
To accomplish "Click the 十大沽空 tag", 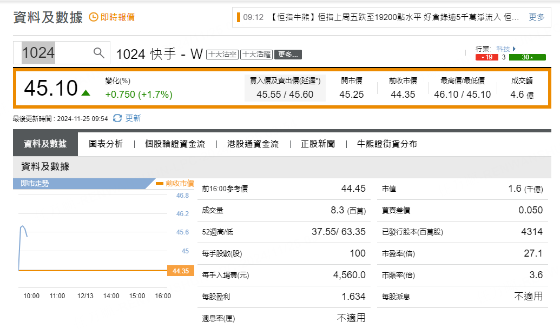I will [222, 55].
